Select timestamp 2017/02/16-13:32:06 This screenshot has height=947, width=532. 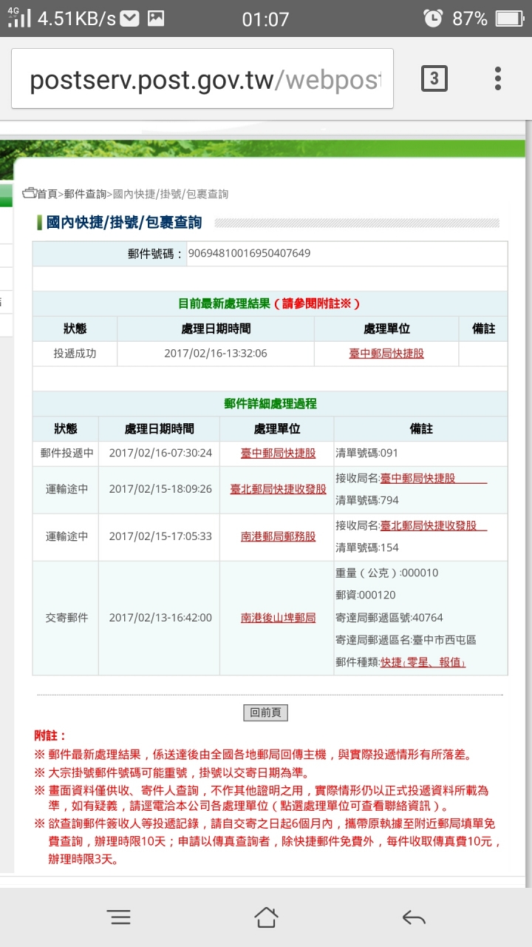tap(216, 354)
